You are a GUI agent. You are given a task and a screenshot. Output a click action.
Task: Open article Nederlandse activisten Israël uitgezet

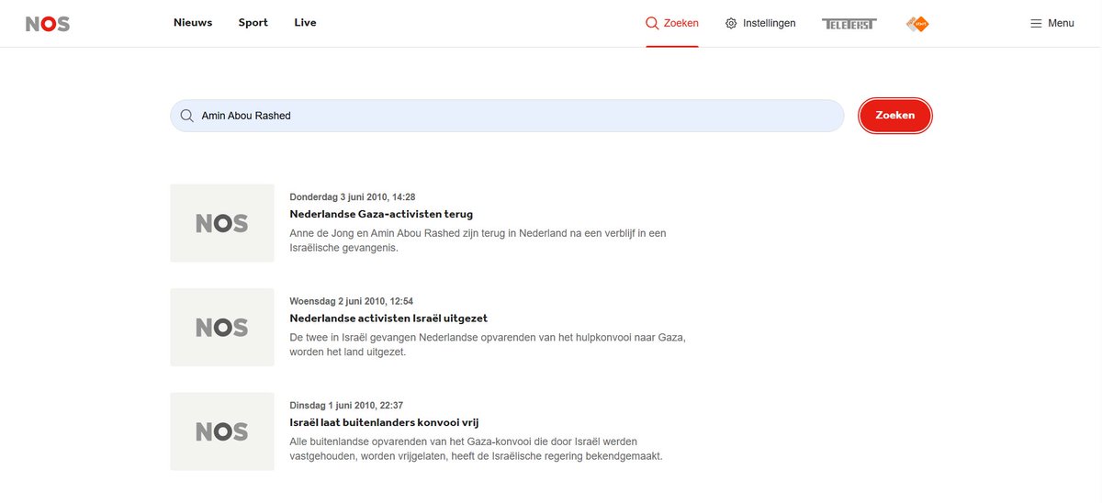[388, 319]
